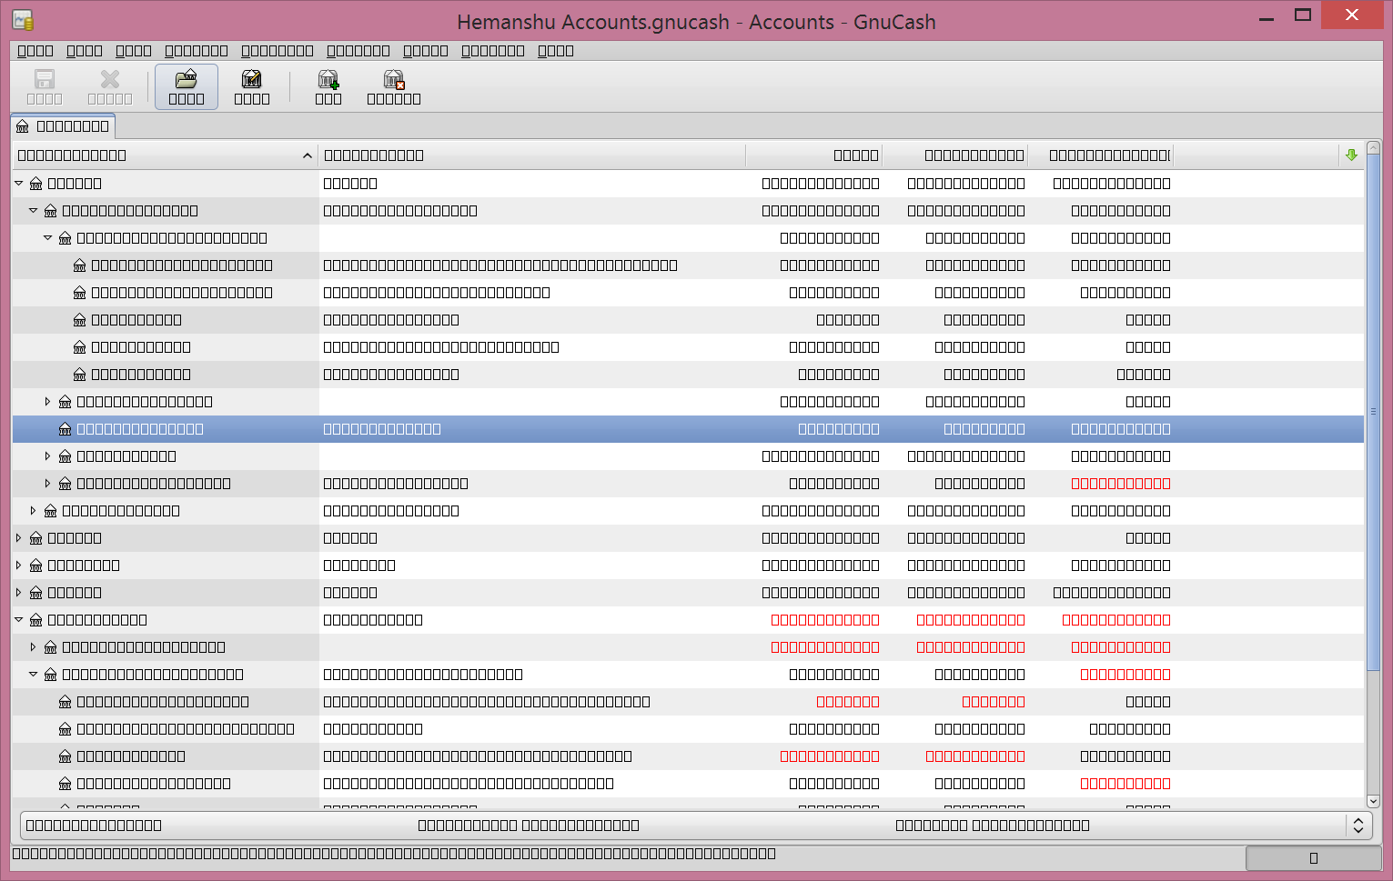The height and width of the screenshot is (881, 1393).
Task: Click the Delete account red X icon
Action: (x=393, y=81)
